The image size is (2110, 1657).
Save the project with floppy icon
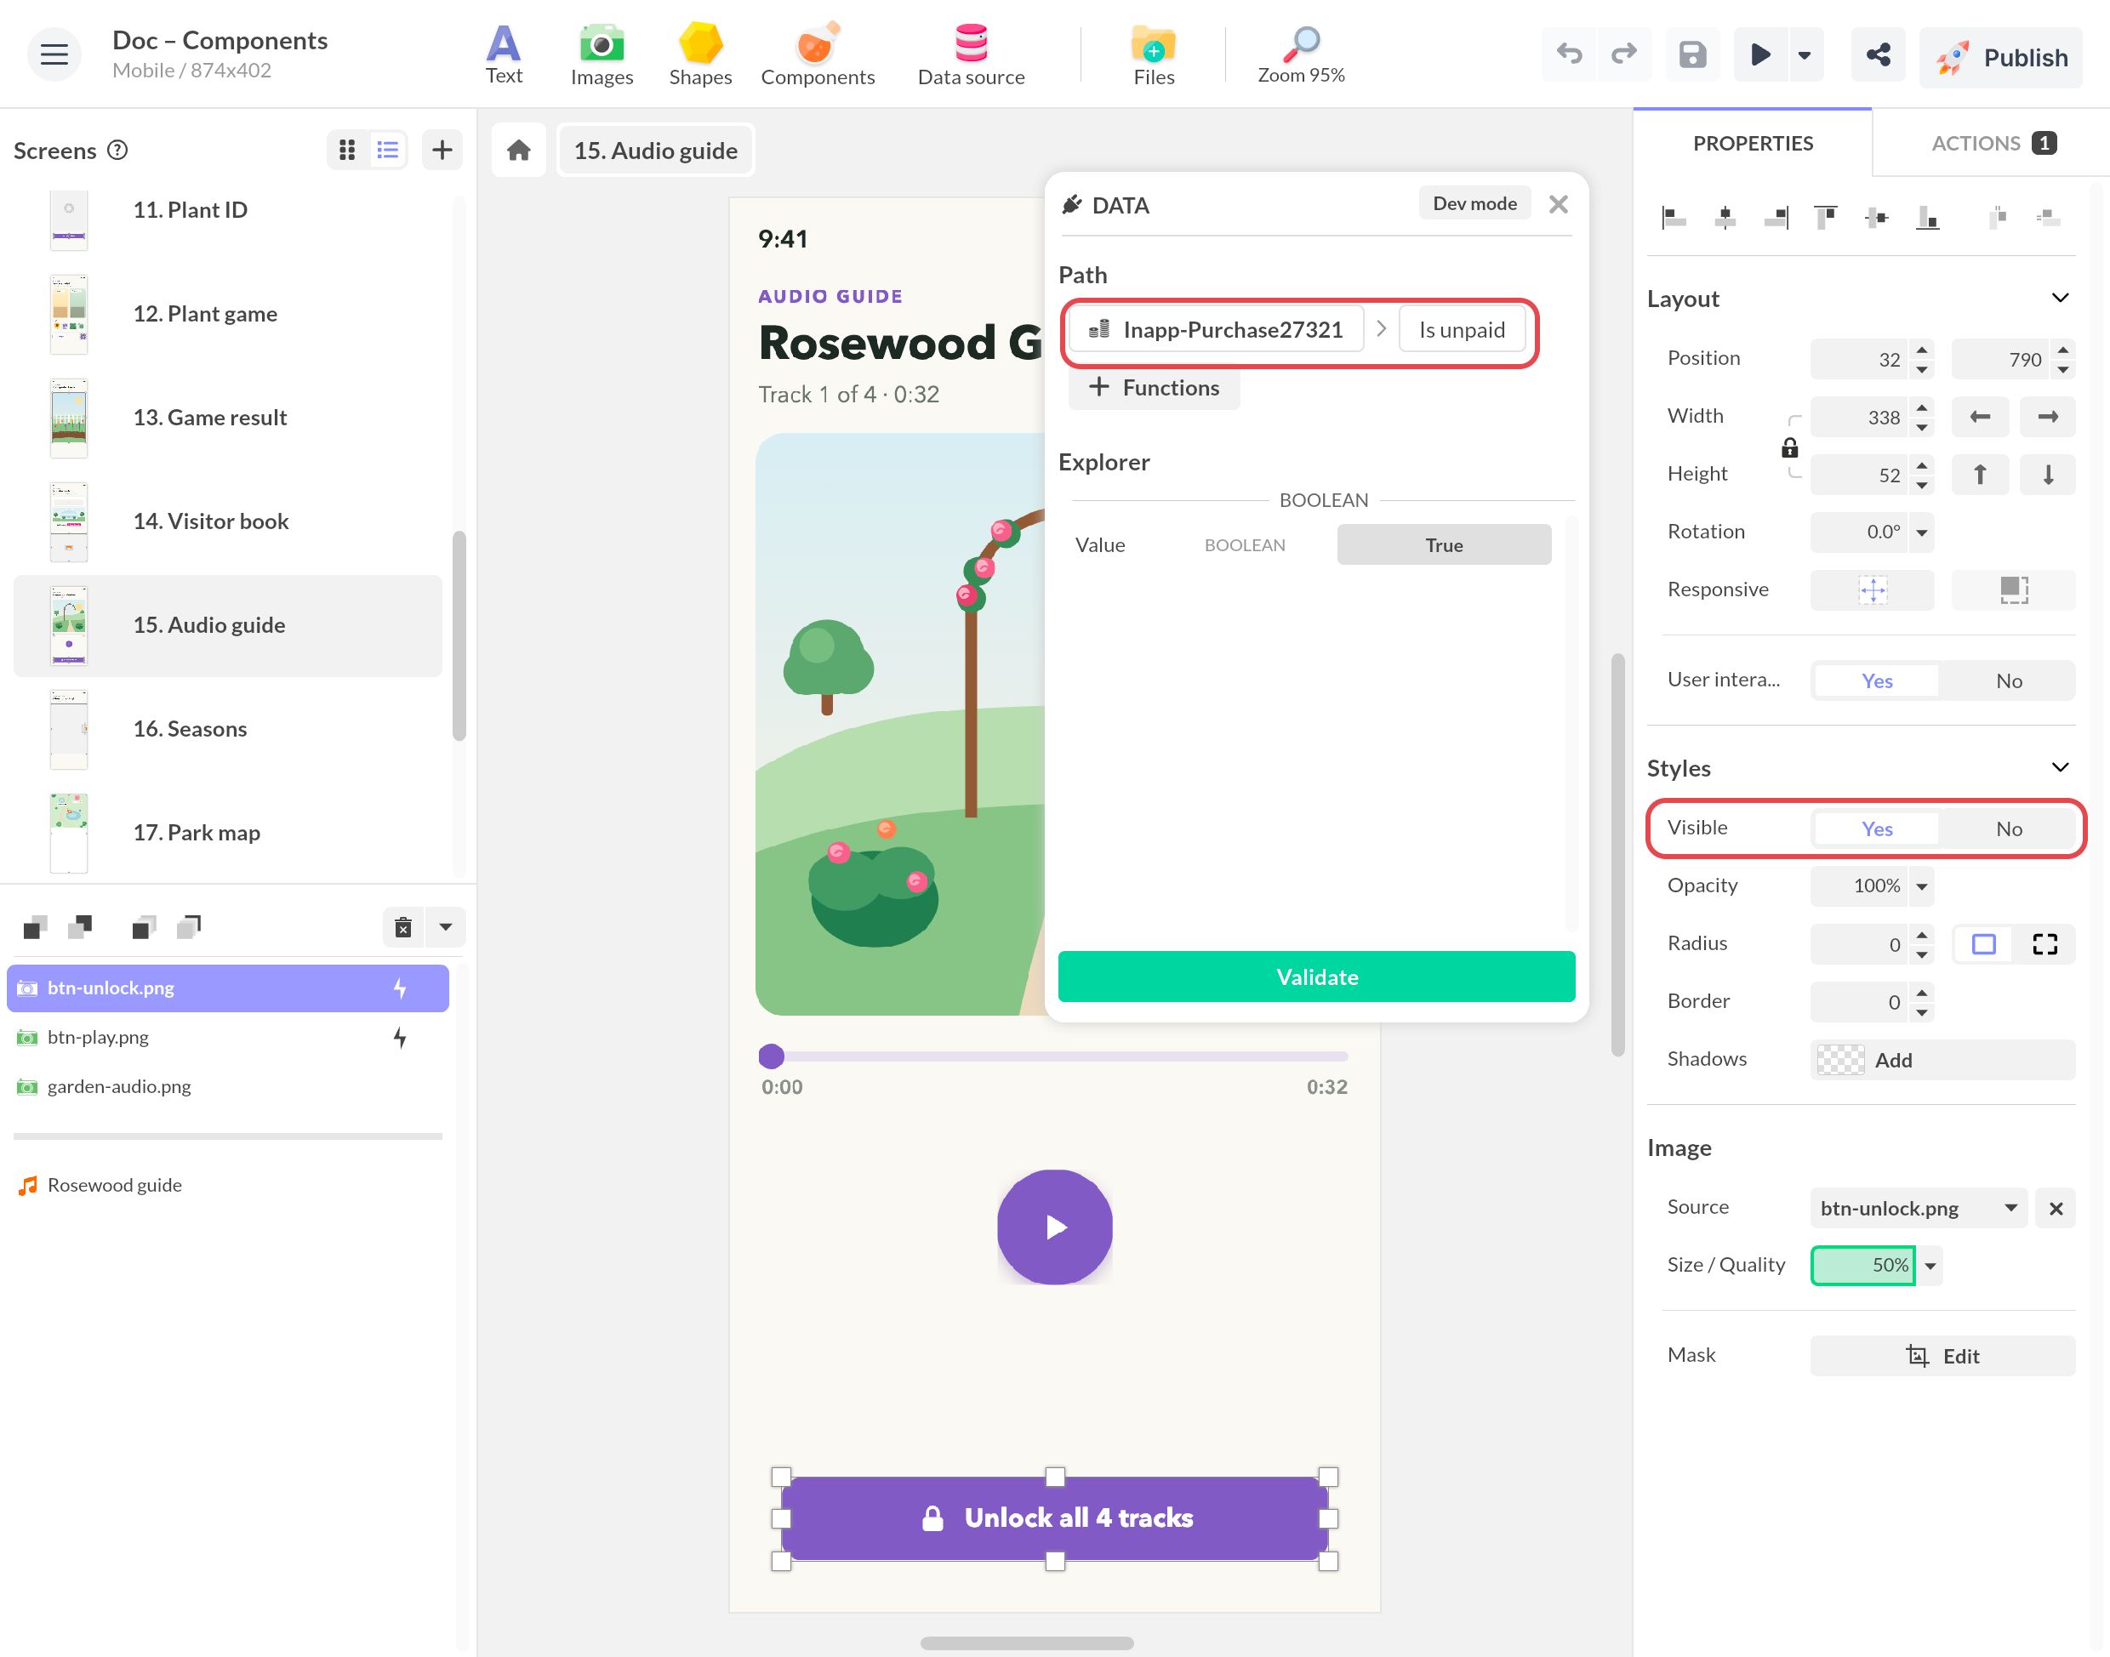tap(1693, 54)
